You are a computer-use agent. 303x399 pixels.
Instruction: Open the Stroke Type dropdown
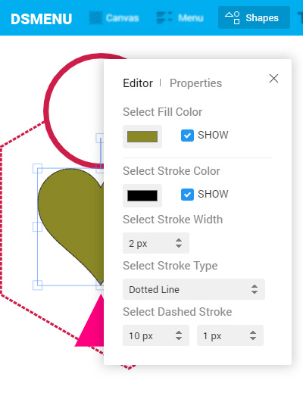click(x=194, y=289)
